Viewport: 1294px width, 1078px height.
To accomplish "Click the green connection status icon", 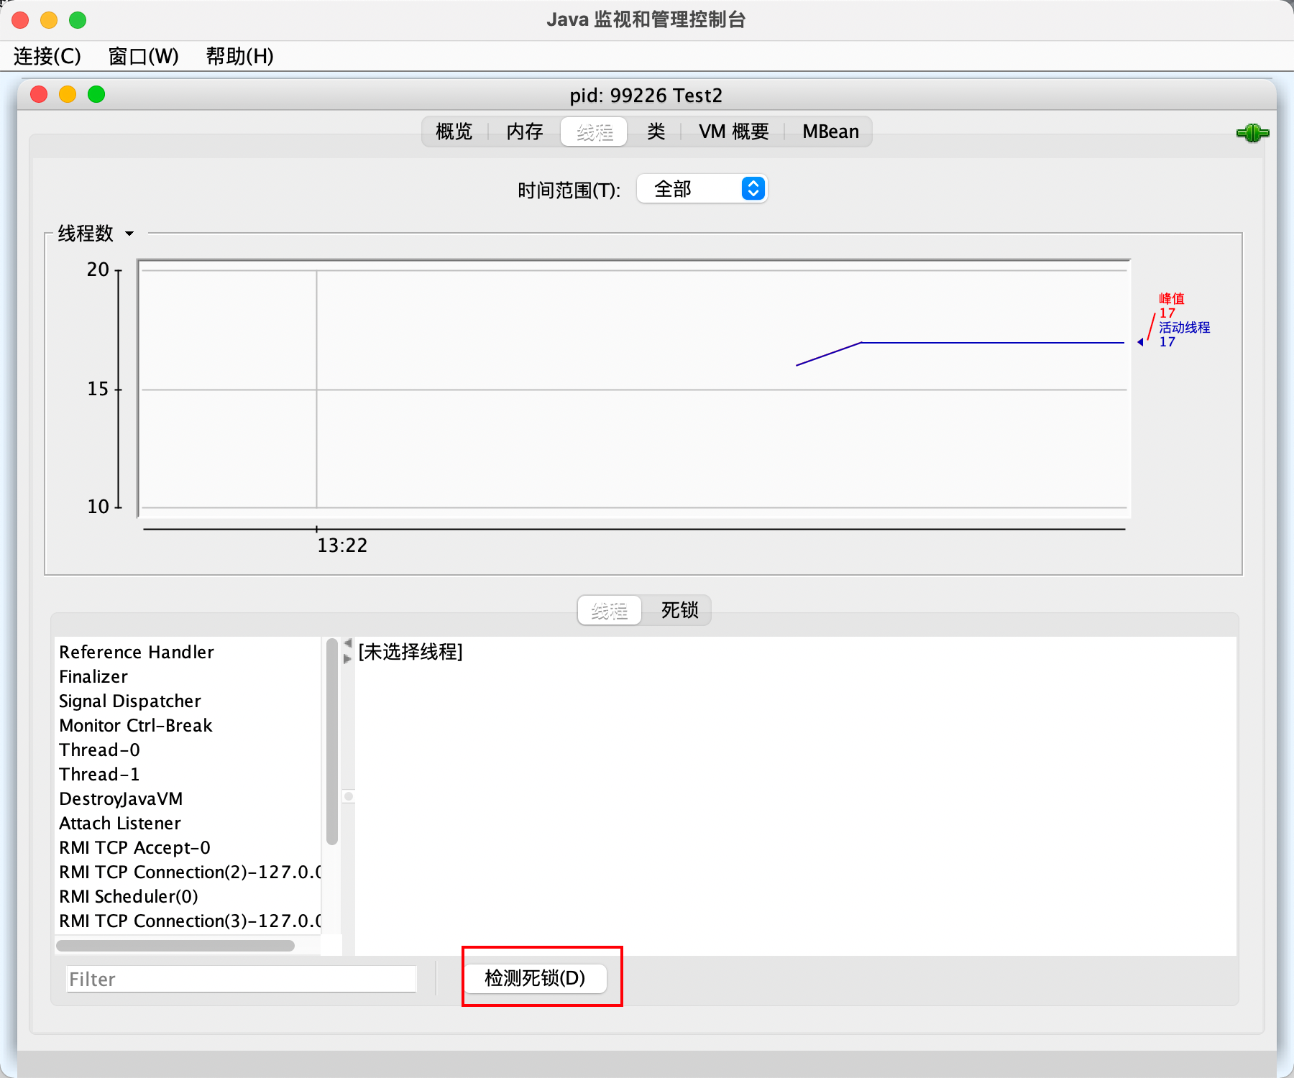I will click(1252, 133).
